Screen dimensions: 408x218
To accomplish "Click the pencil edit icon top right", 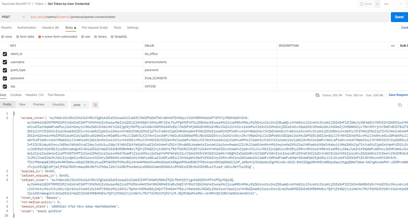I will 401,4.
